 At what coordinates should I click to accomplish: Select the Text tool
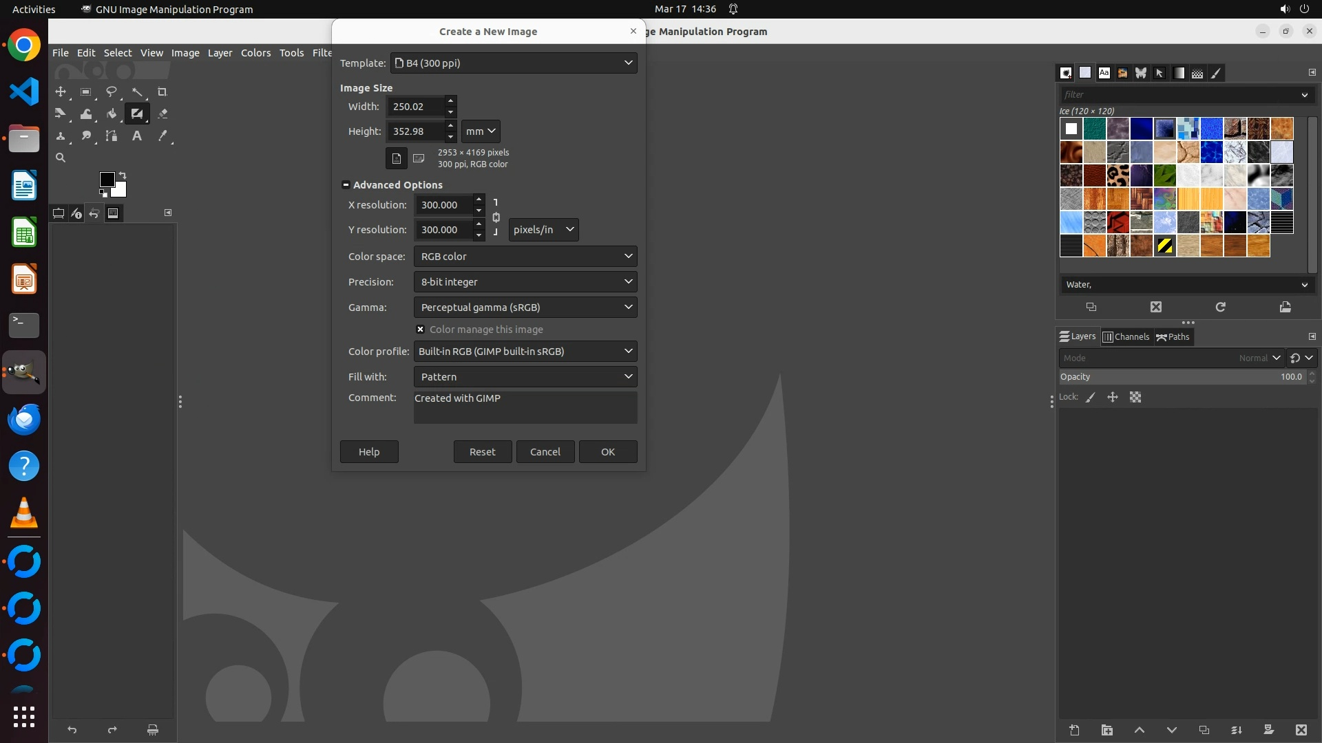[136, 136]
